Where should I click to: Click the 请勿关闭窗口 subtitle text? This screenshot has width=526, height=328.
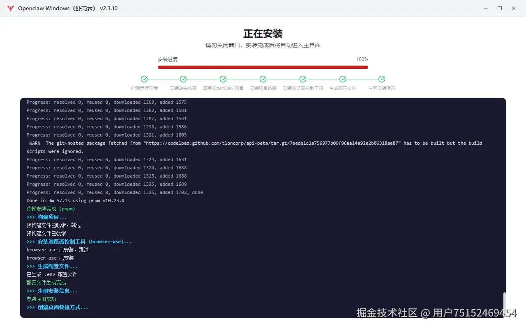click(x=263, y=45)
